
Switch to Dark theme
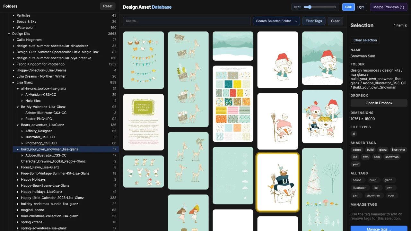point(348,7)
